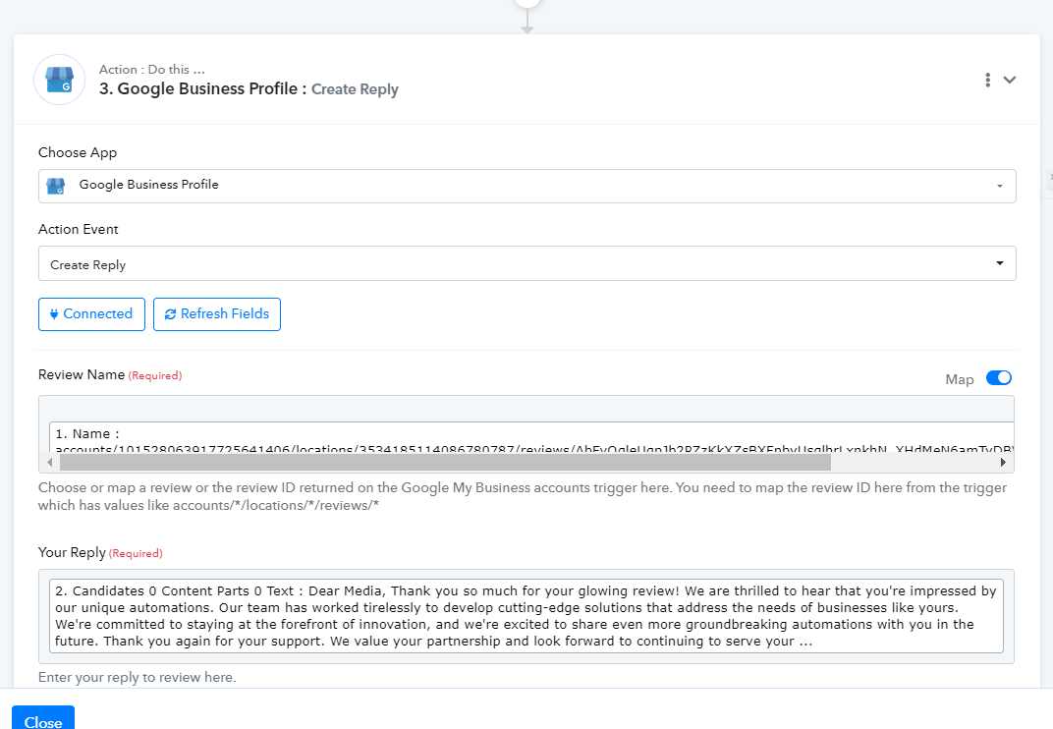
Task: Click 'Enter your reply to review here.' hint
Action: coord(137,677)
